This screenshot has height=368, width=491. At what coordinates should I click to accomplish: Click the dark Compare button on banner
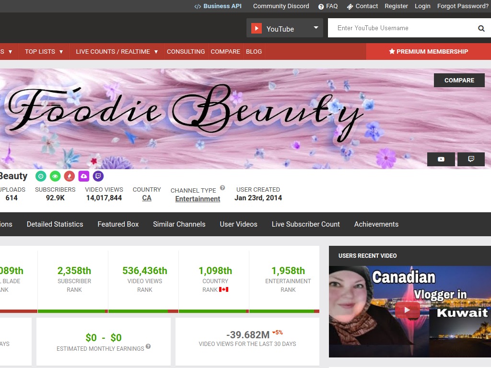tap(459, 80)
